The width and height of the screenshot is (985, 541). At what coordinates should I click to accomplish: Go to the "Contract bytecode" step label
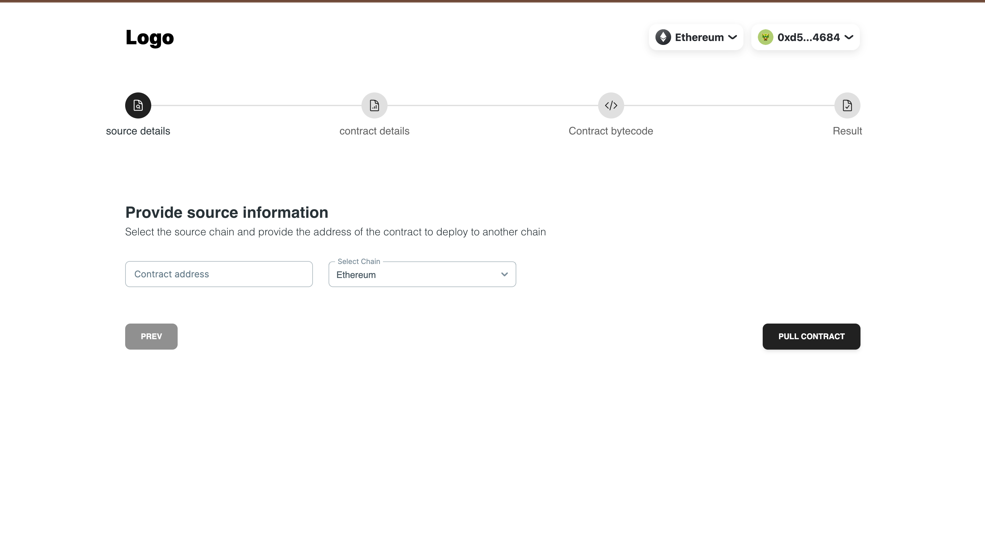(610, 131)
